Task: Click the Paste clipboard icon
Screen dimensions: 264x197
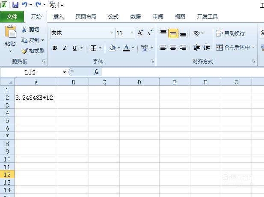Action: [10, 32]
